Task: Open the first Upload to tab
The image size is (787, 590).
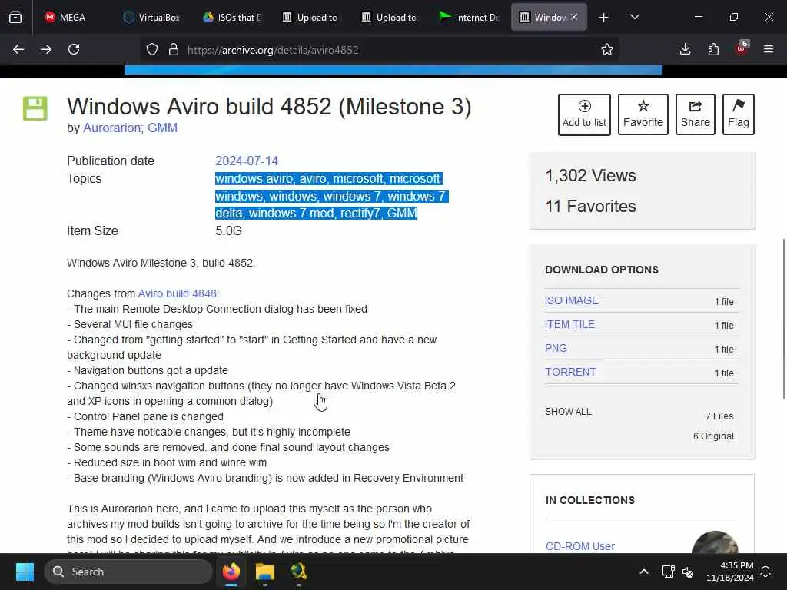Action: pos(310,18)
